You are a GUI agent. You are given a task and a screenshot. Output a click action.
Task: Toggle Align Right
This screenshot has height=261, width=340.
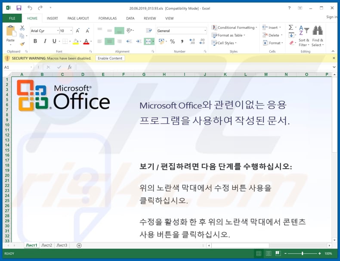[x=119, y=41]
